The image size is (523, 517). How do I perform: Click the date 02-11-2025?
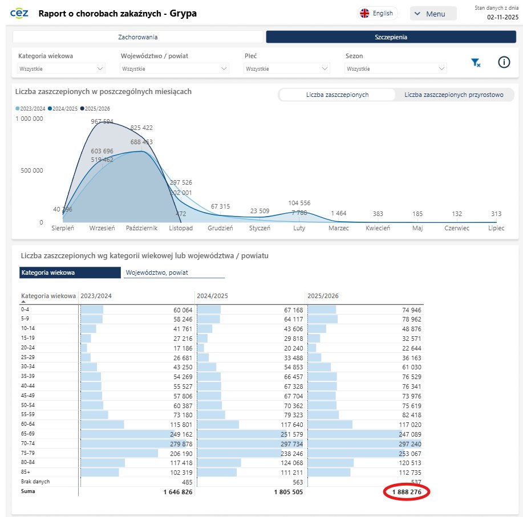pos(502,17)
